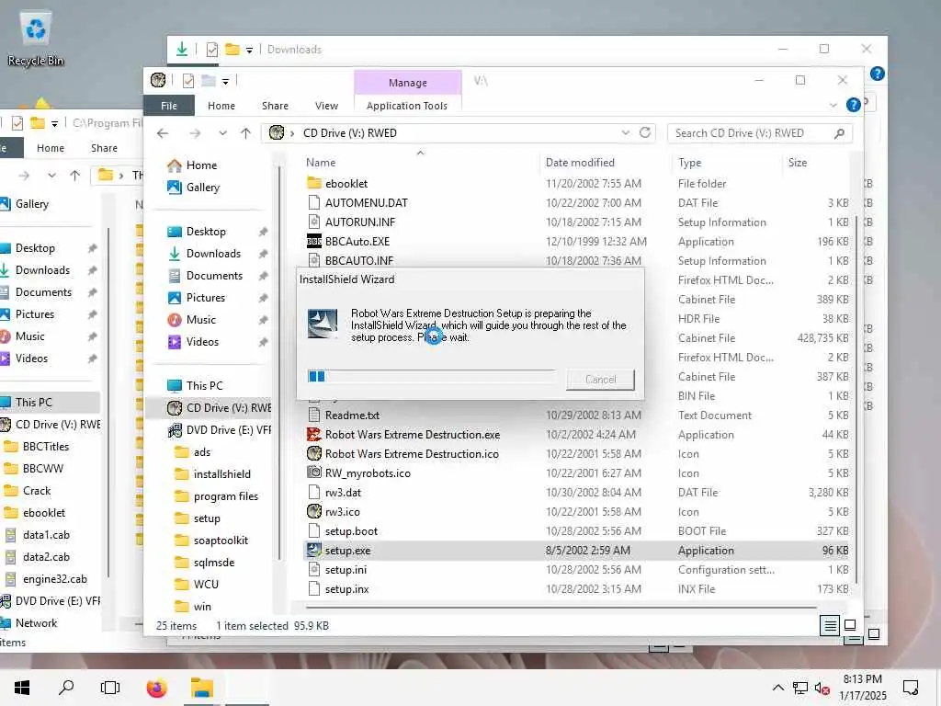Sort files by the Name column header
Image resolution: width=941 pixels, height=706 pixels.
[321, 163]
